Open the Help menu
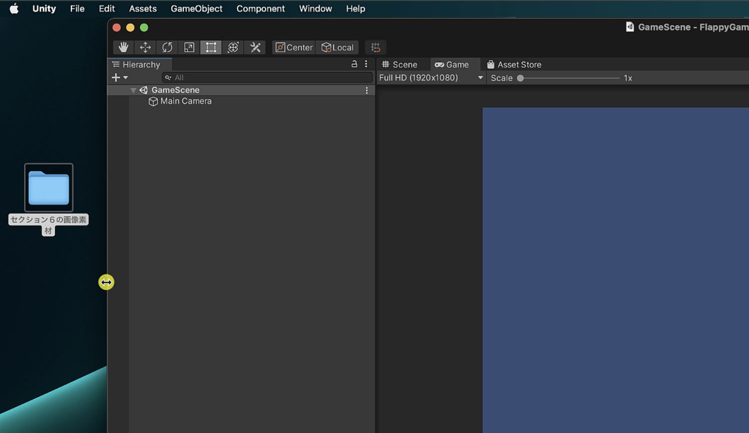The height and width of the screenshot is (433, 749). pos(356,8)
